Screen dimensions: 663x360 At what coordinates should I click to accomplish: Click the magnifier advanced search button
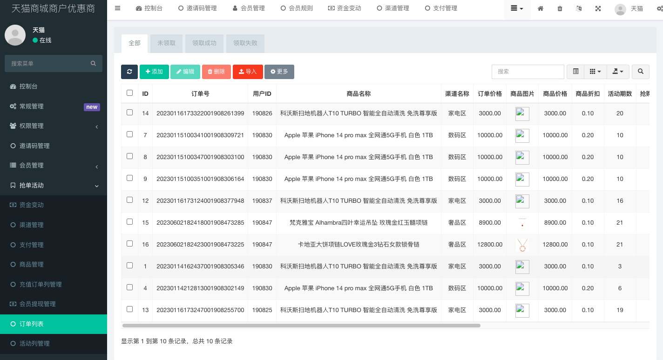641,72
